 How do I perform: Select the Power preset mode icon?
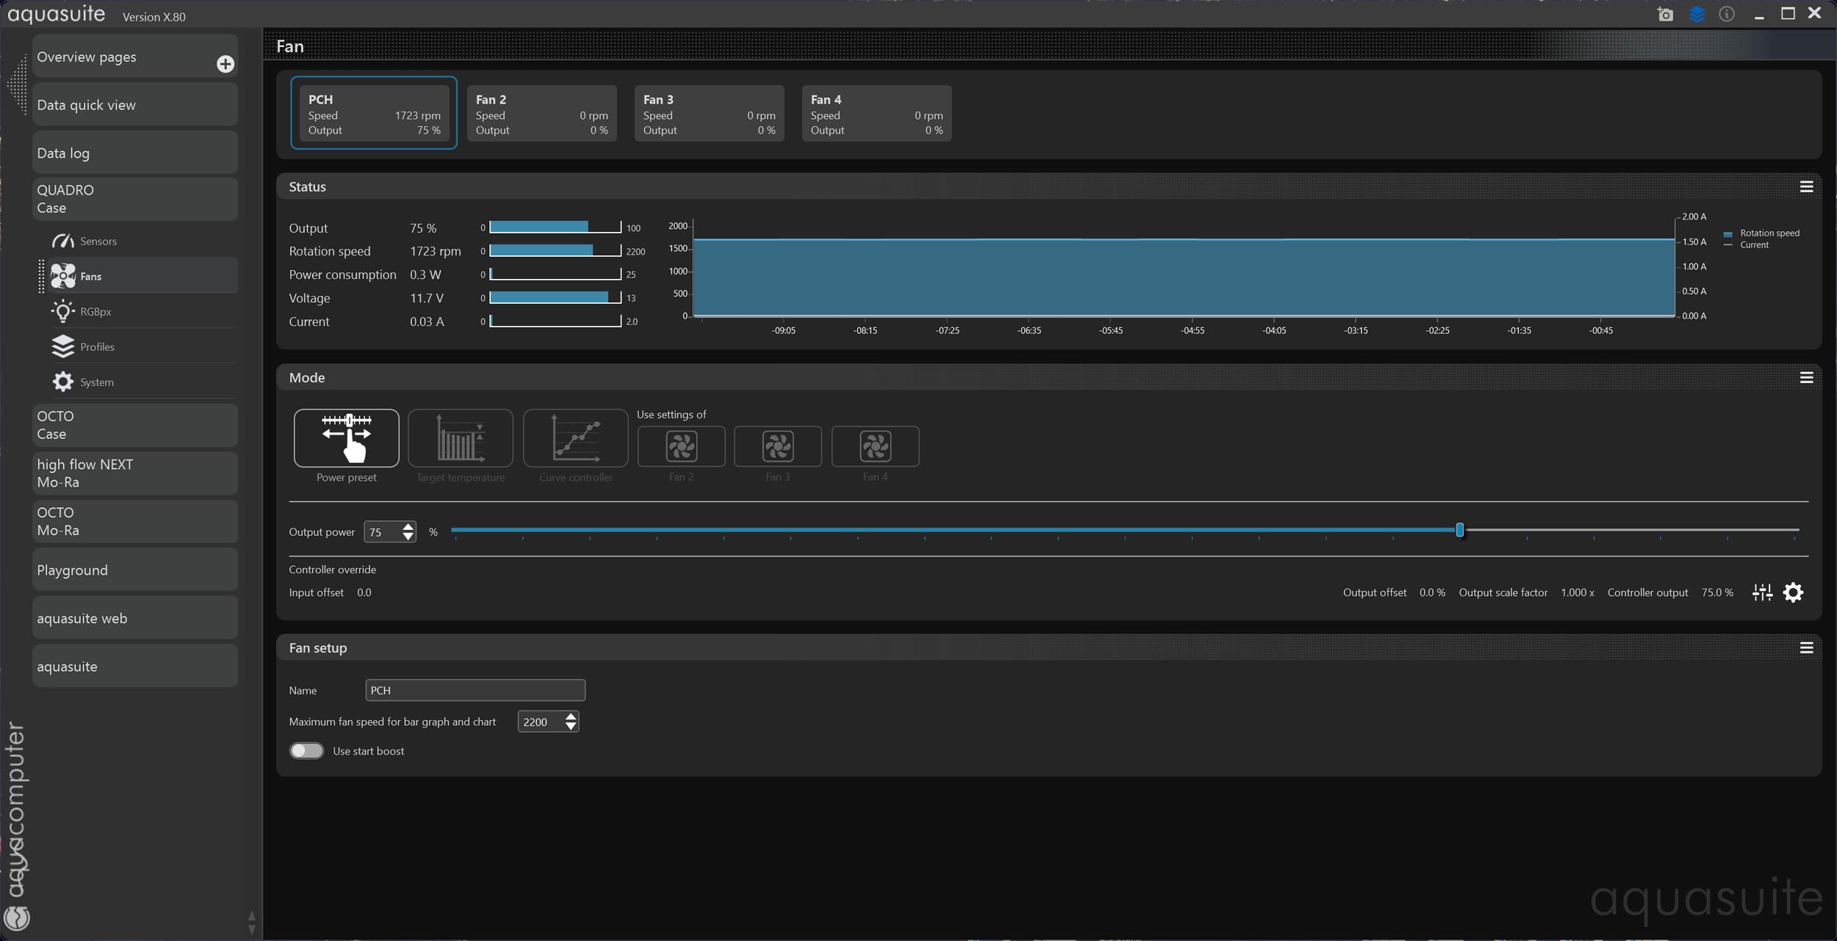[346, 438]
